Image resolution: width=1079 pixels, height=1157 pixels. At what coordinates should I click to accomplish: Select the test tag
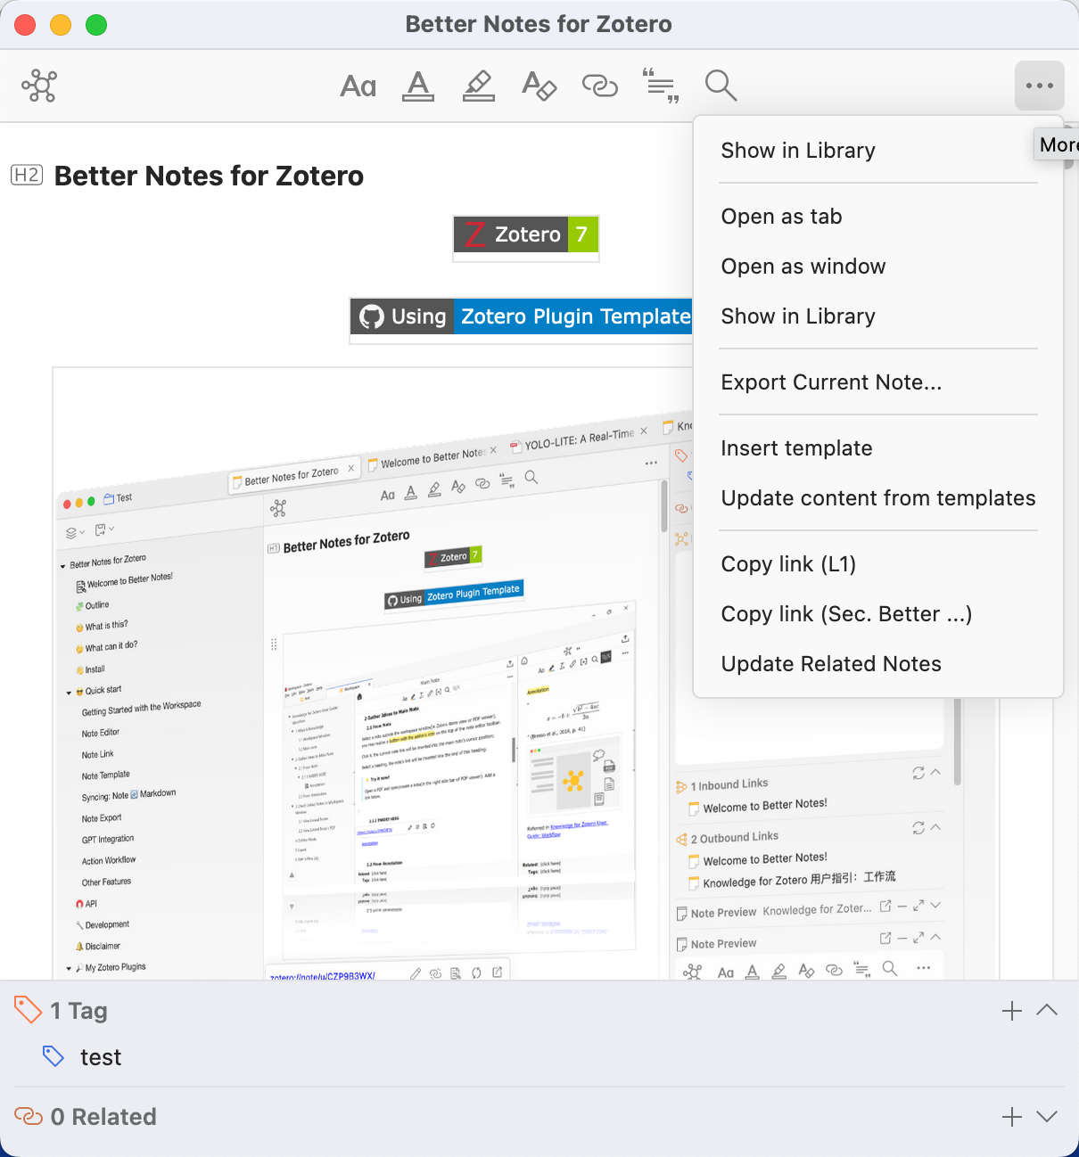(x=101, y=1057)
